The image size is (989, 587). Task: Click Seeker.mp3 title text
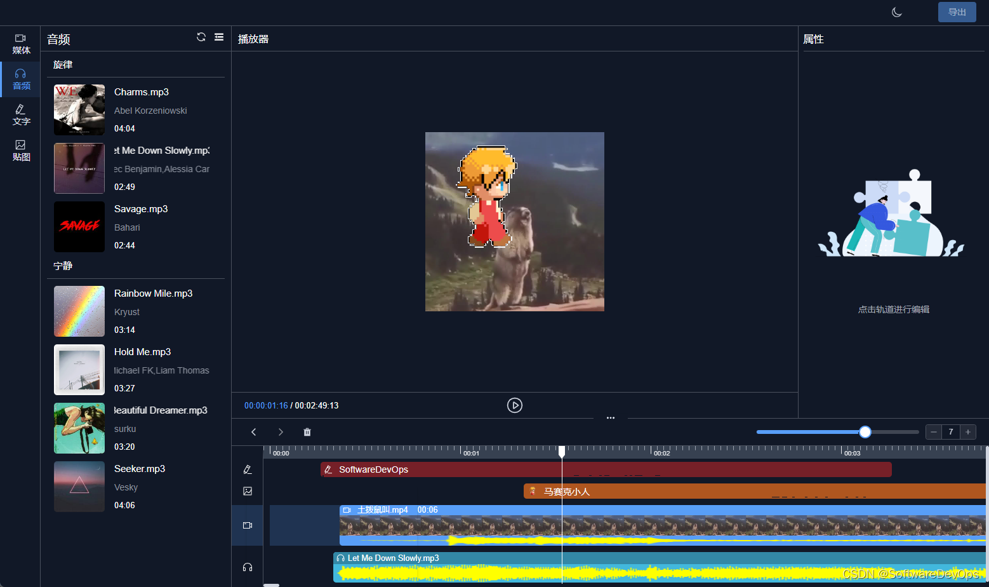pos(140,469)
